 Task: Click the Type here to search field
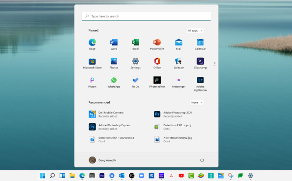pos(146,16)
